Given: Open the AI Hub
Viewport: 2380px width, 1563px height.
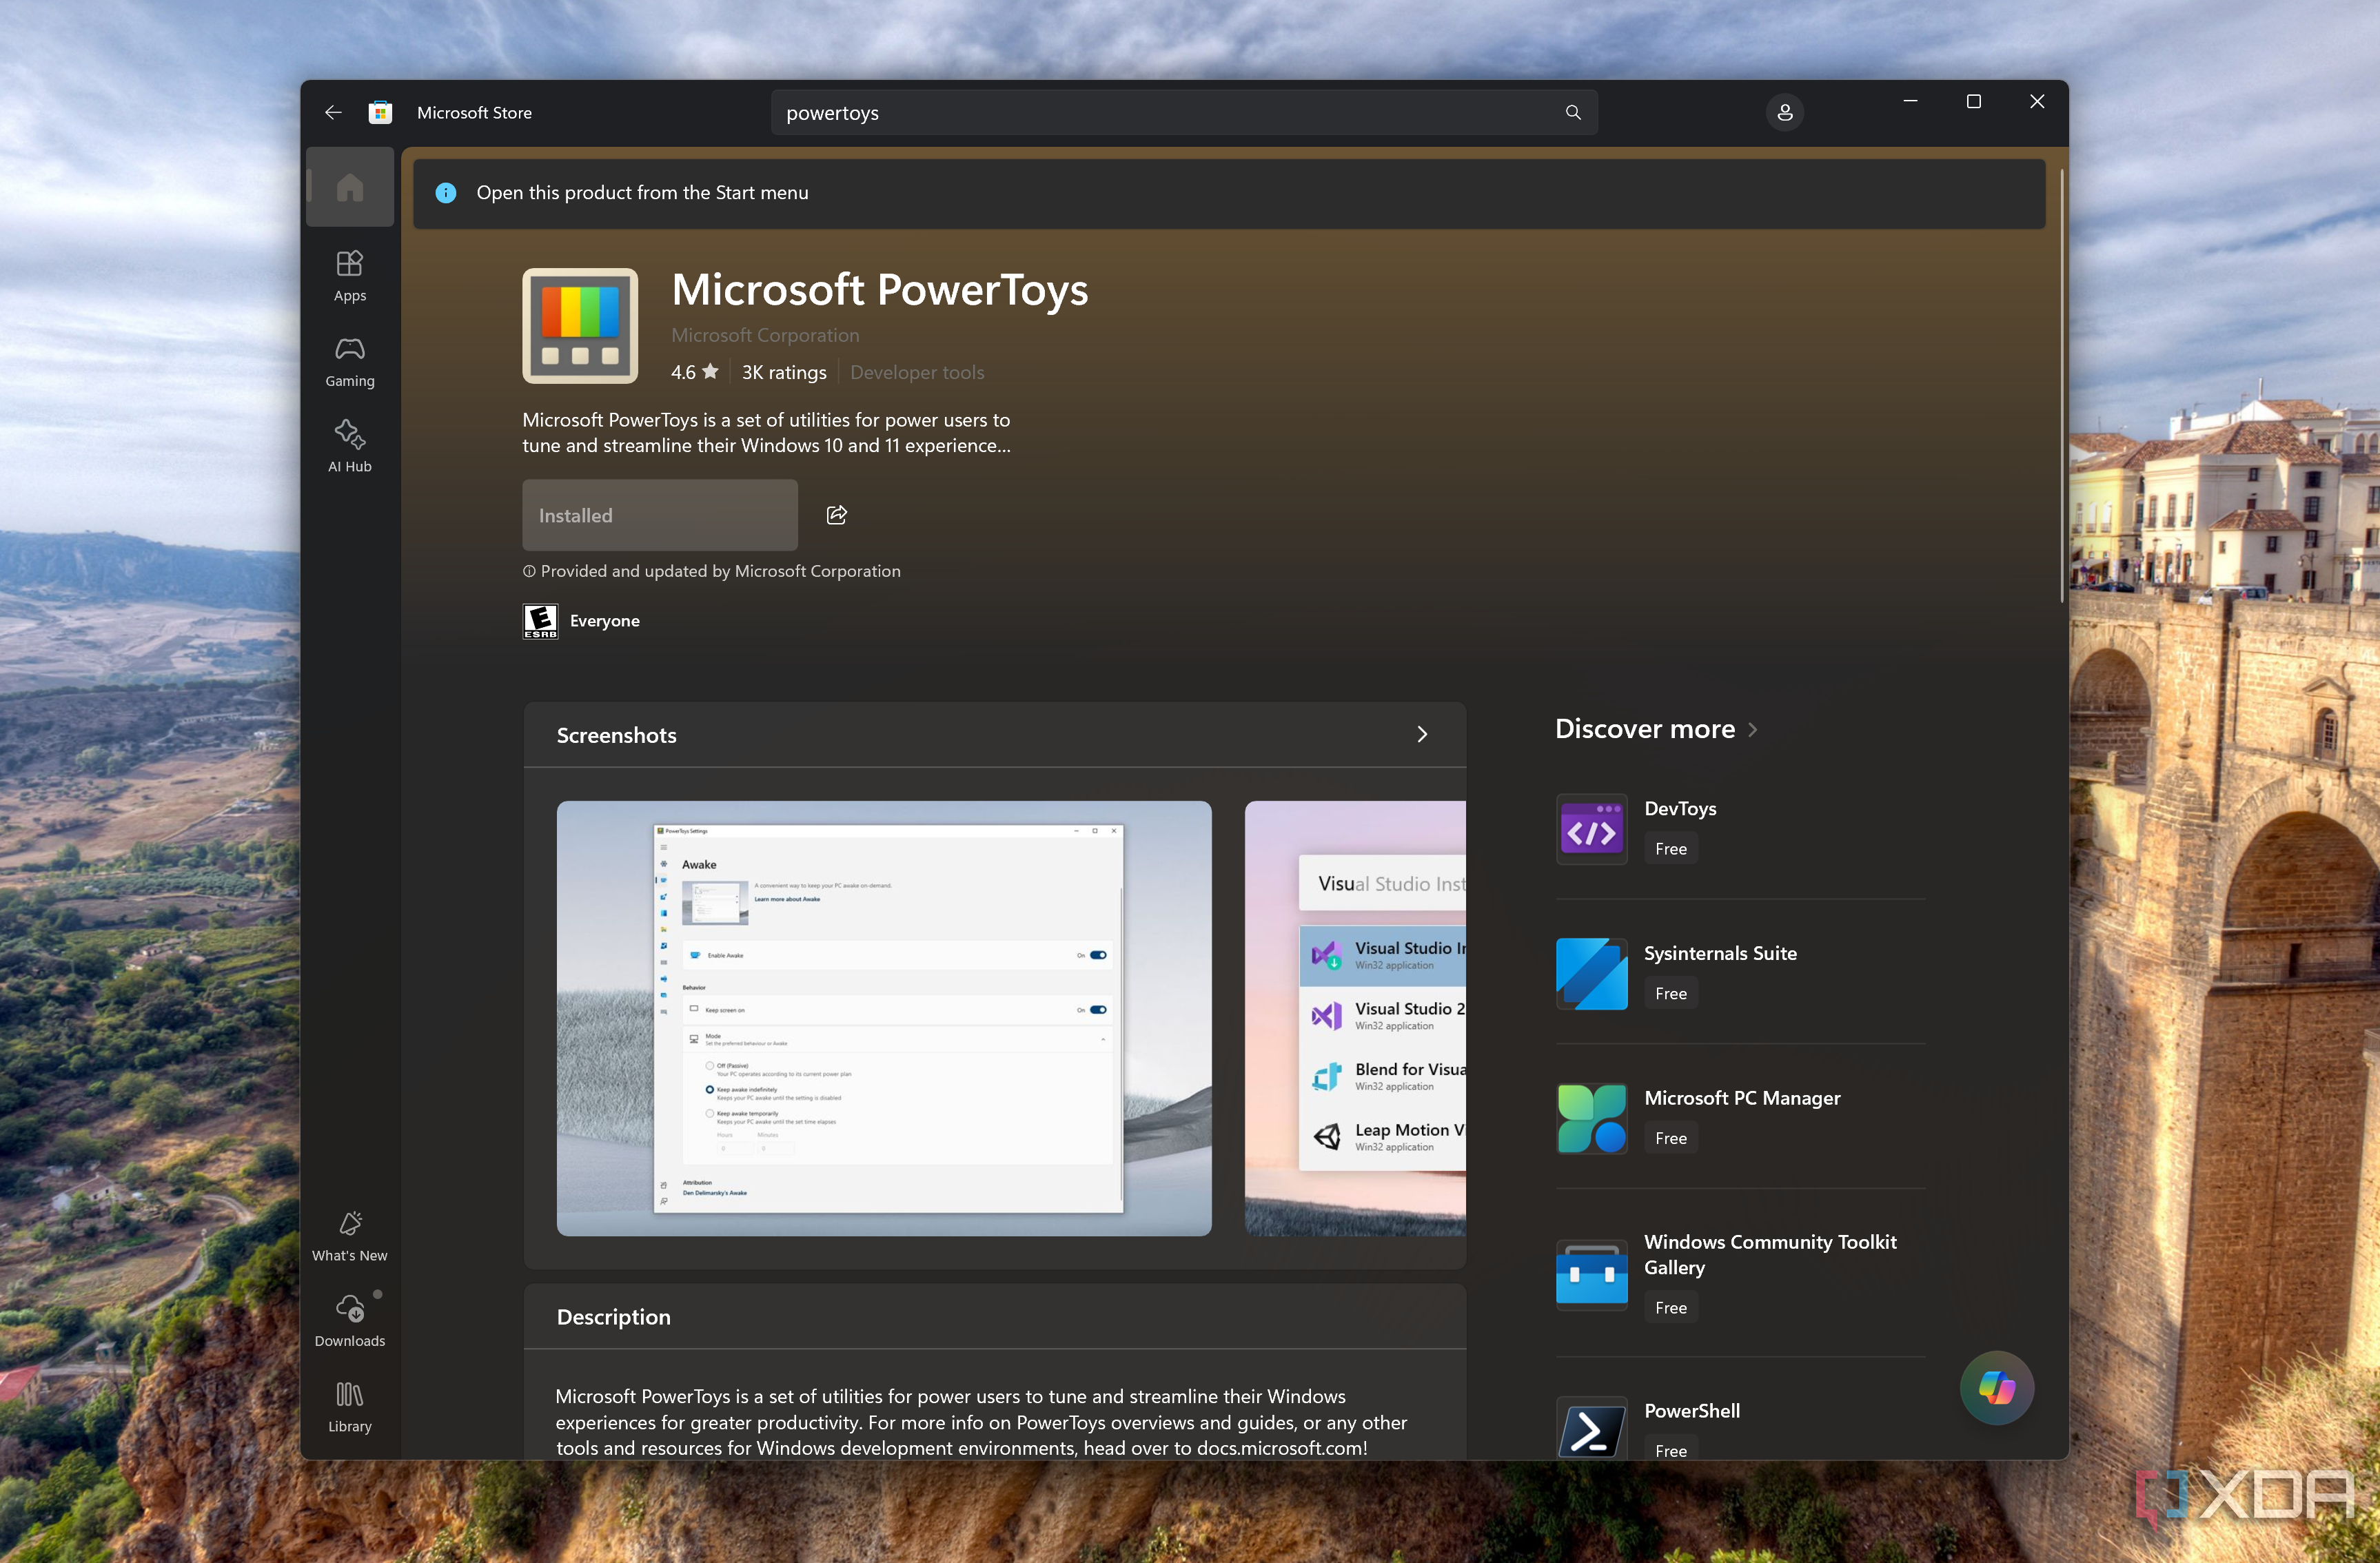Looking at the screenshot, I should 349,444.
